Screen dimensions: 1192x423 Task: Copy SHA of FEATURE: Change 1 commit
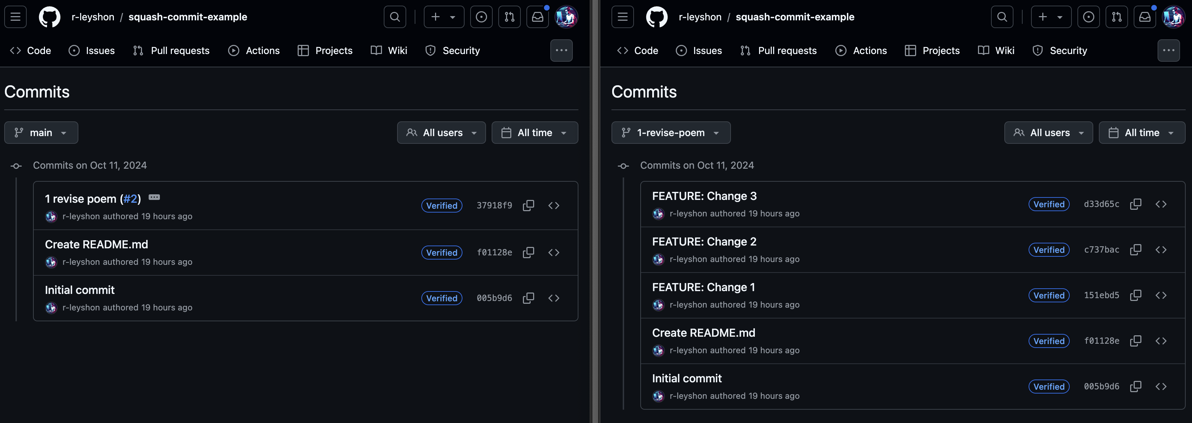[x=1135, y=296]
